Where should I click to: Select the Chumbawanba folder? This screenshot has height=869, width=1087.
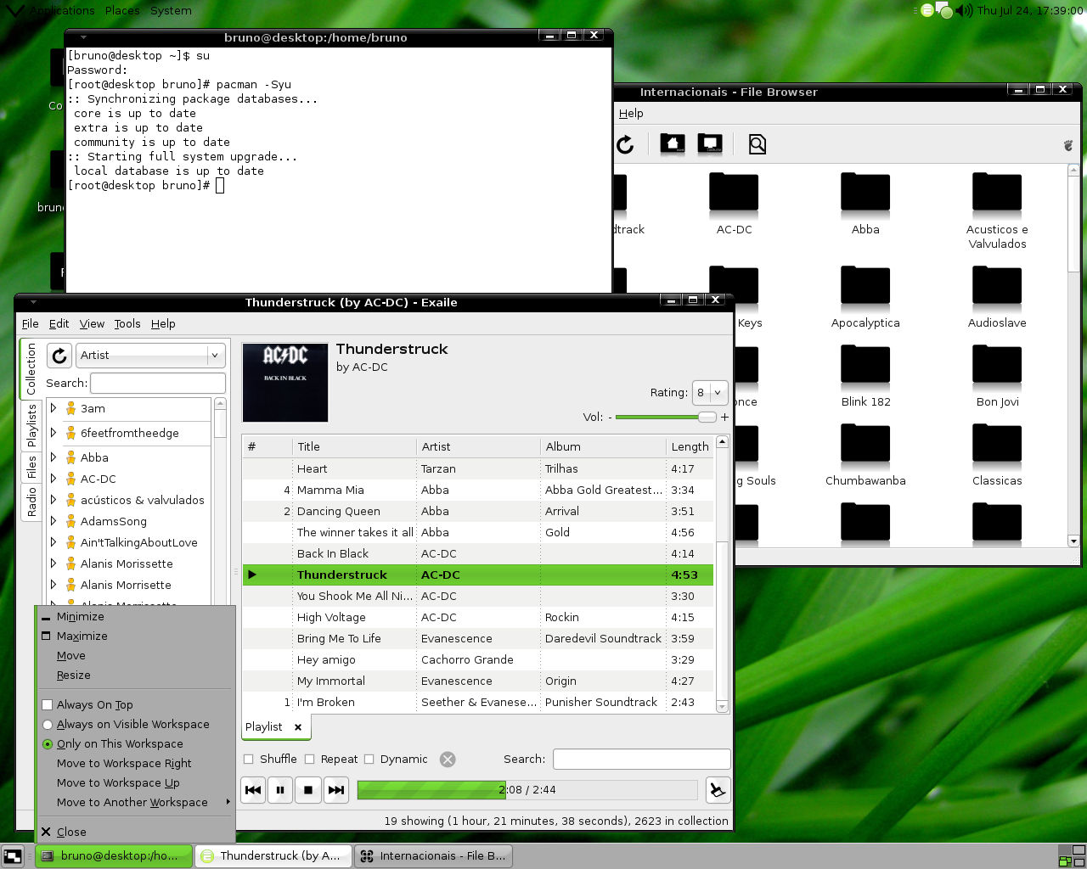coord(865,455)
